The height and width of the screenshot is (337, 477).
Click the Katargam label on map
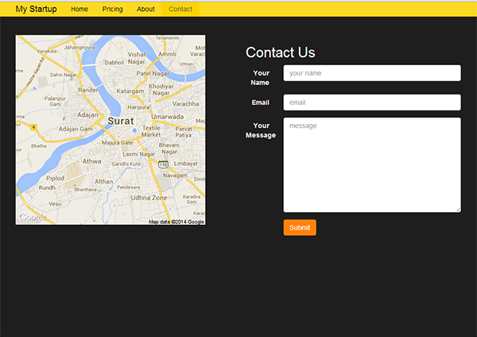coord(130,91)
